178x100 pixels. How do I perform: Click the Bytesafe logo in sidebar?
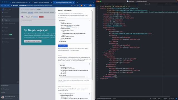point(7,9)
